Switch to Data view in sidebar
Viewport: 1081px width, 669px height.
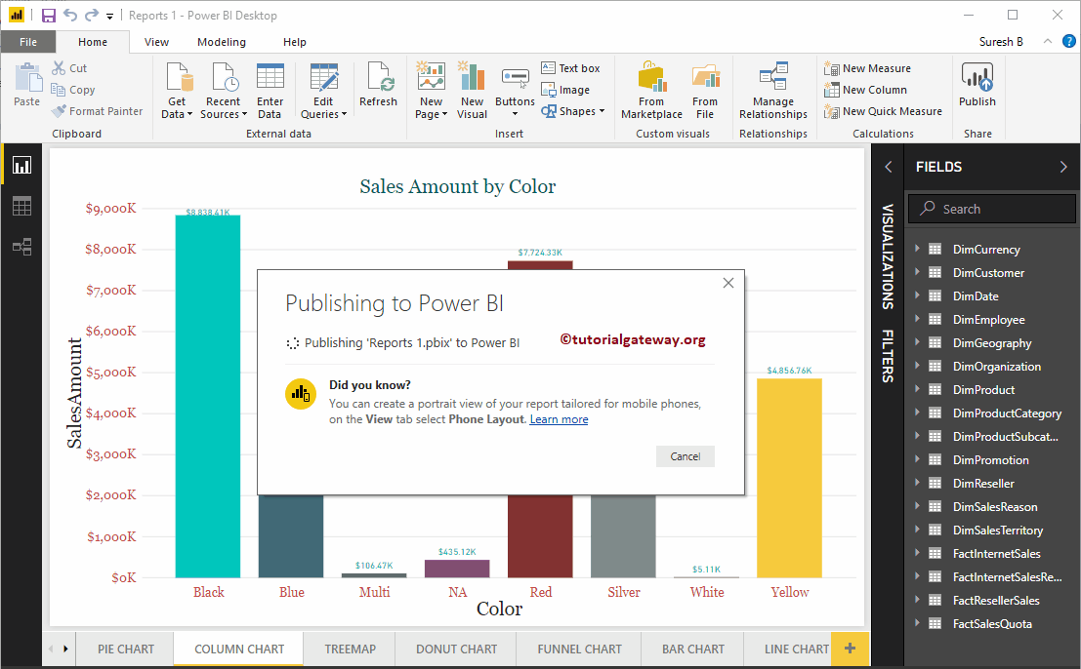point(22,206)
